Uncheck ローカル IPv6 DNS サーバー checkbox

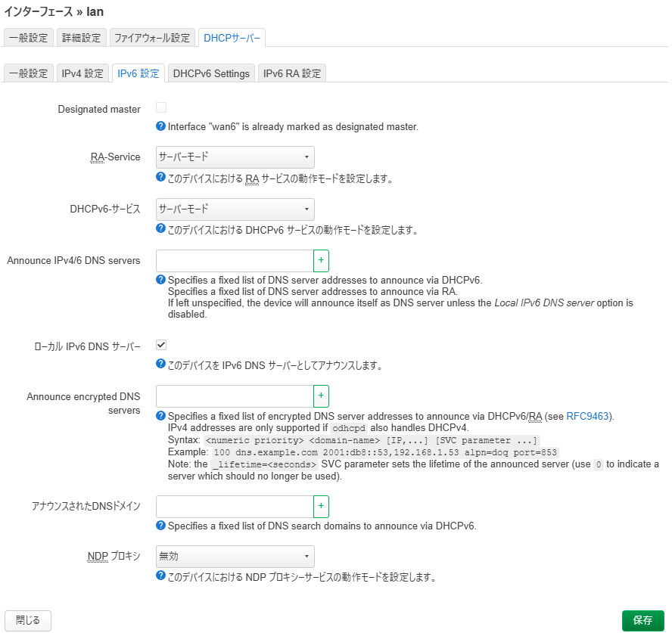(x=161, y=345)
